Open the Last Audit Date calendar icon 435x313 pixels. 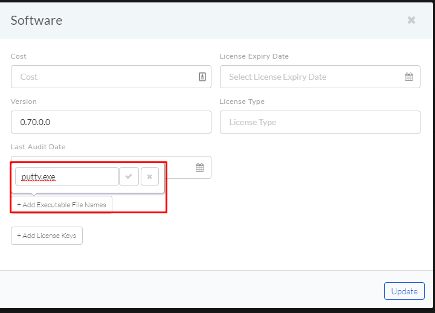200,167
